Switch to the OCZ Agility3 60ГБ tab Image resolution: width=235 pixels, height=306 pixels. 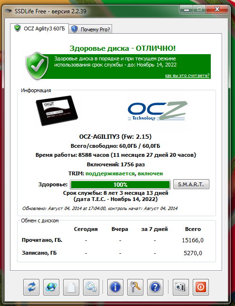39,29
